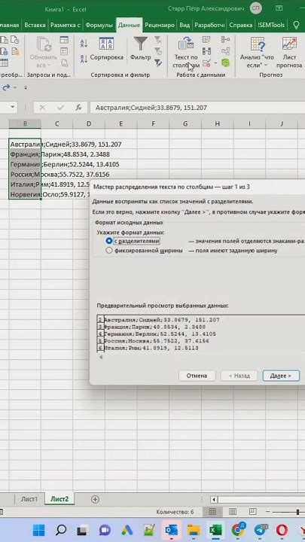
Task: Open the Формулы ribbon tab
Action: pyautogui.click(x=99, y=26)
